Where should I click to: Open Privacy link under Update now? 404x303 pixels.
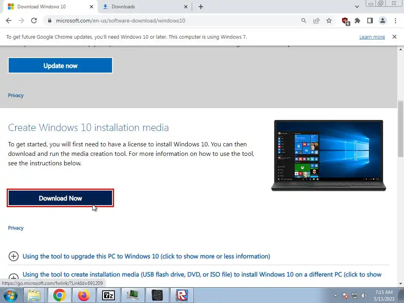tap(16, 95)
